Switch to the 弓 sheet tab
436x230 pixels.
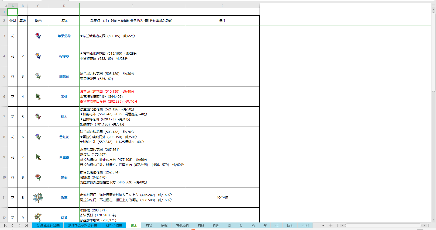click(277, 225)
